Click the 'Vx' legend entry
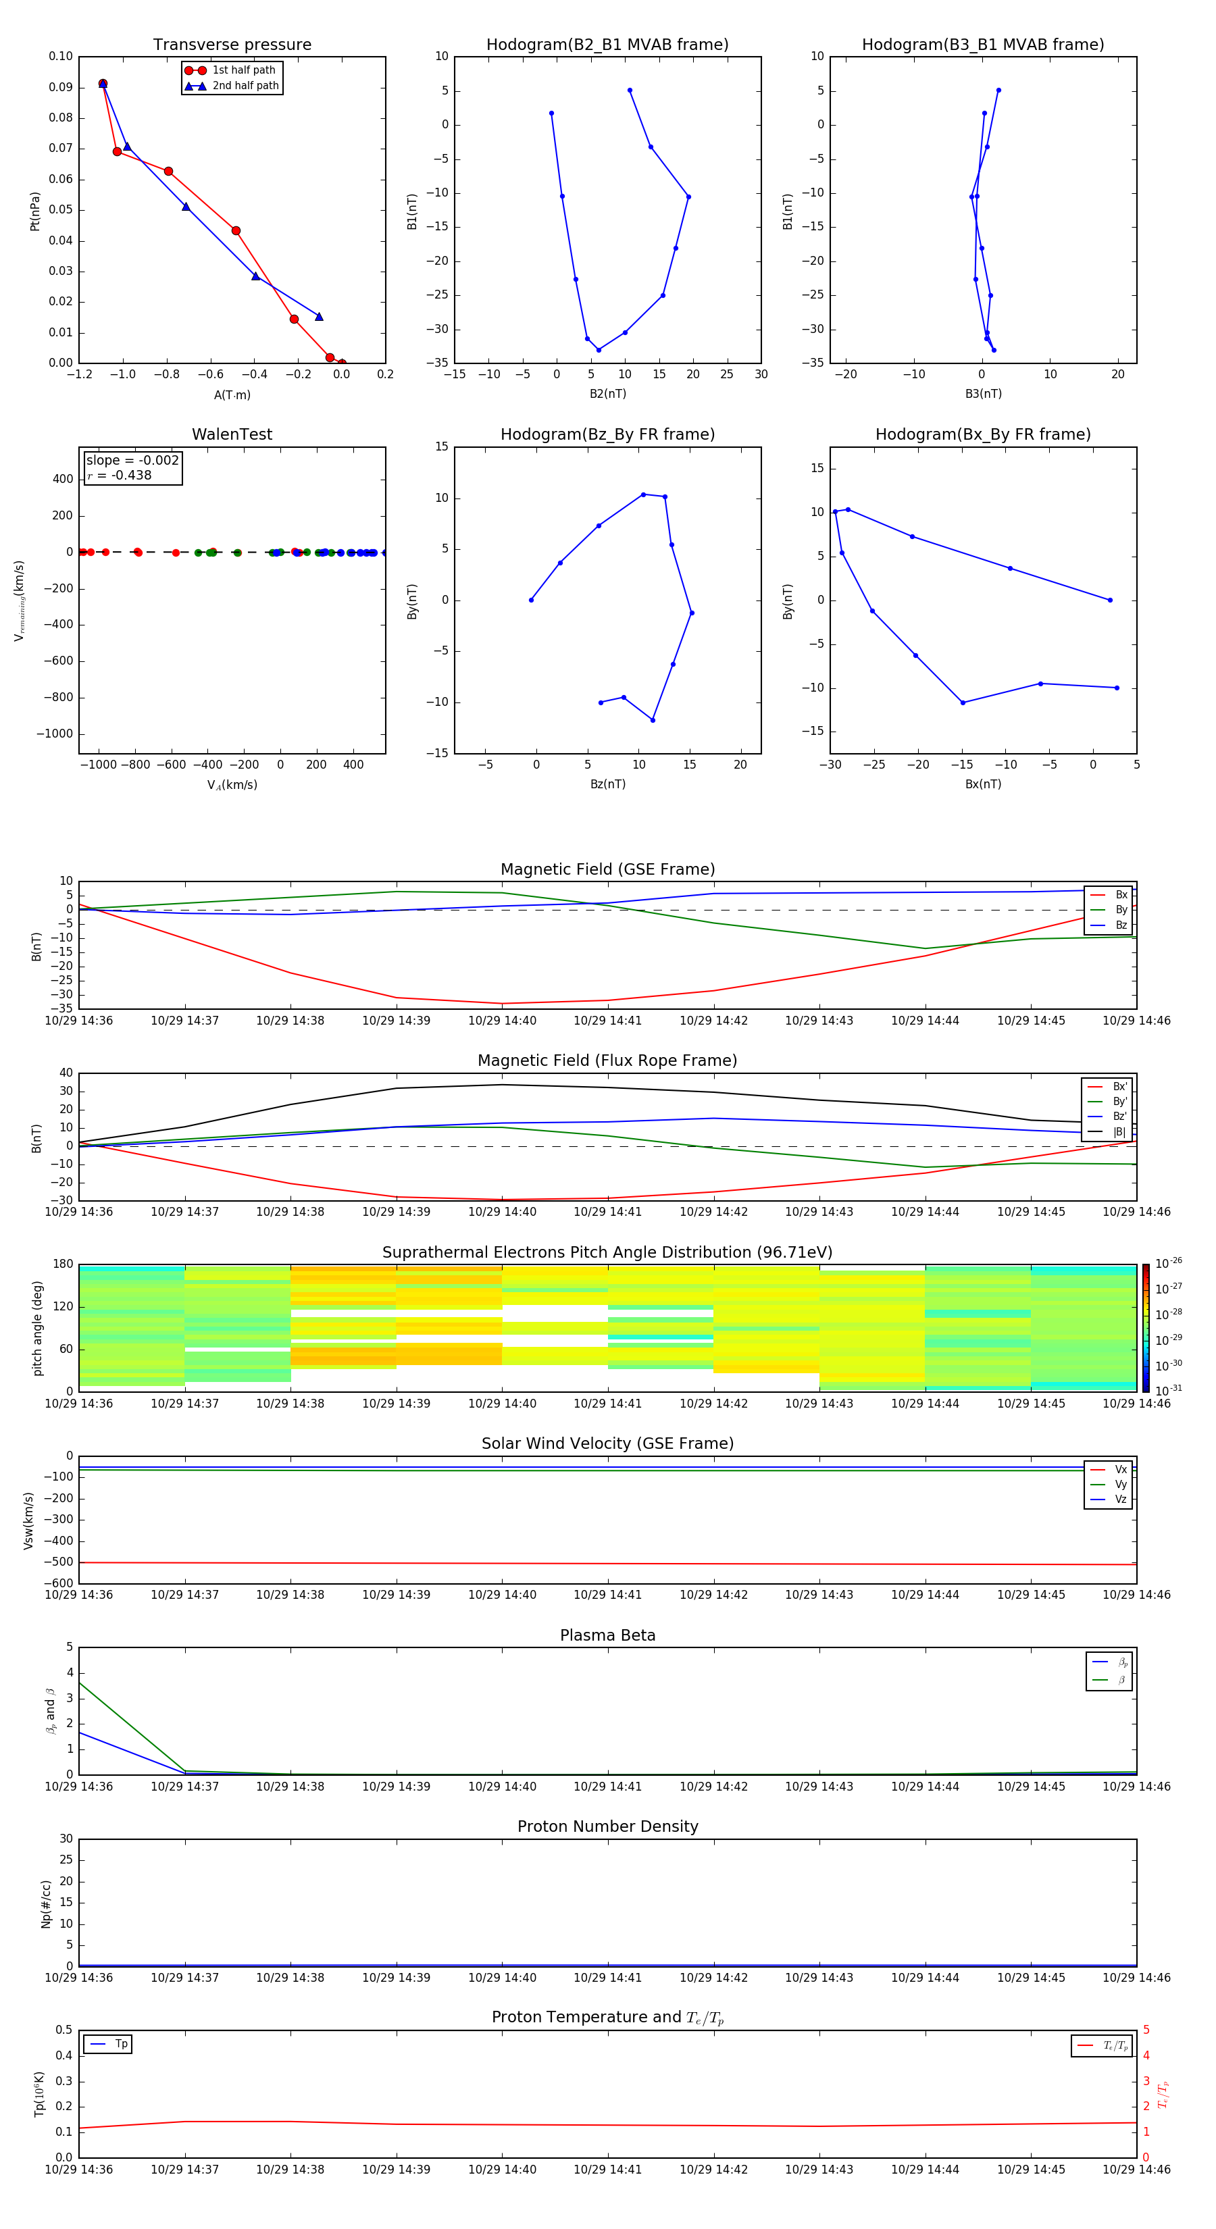 coord(1109,1469)
